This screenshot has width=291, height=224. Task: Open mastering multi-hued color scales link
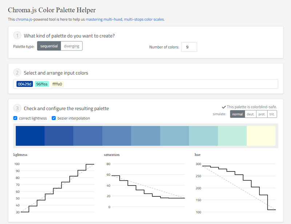click(125, 19)
